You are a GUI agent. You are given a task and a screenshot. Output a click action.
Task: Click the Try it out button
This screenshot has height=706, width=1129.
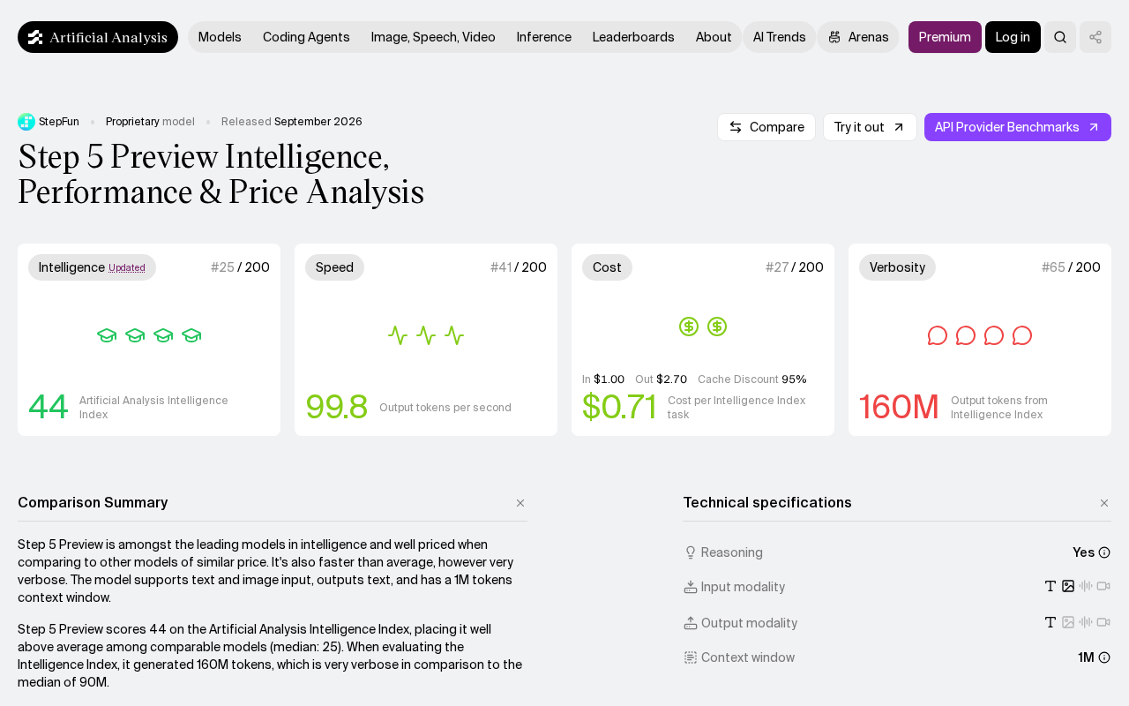(870, 127)
